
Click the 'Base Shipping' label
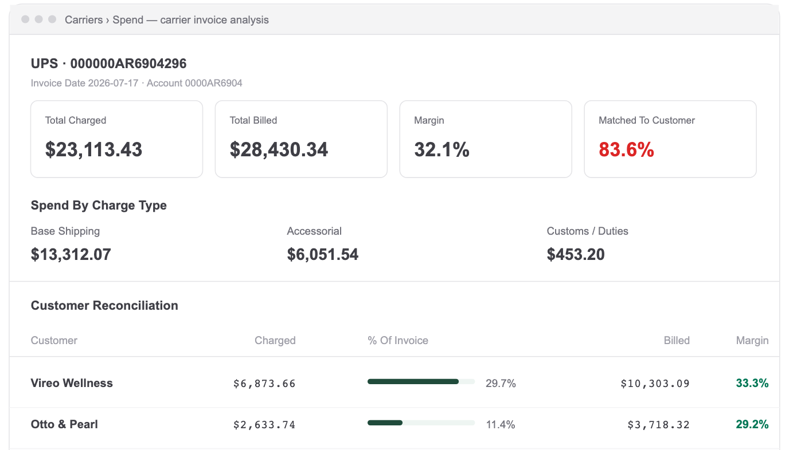65,231
